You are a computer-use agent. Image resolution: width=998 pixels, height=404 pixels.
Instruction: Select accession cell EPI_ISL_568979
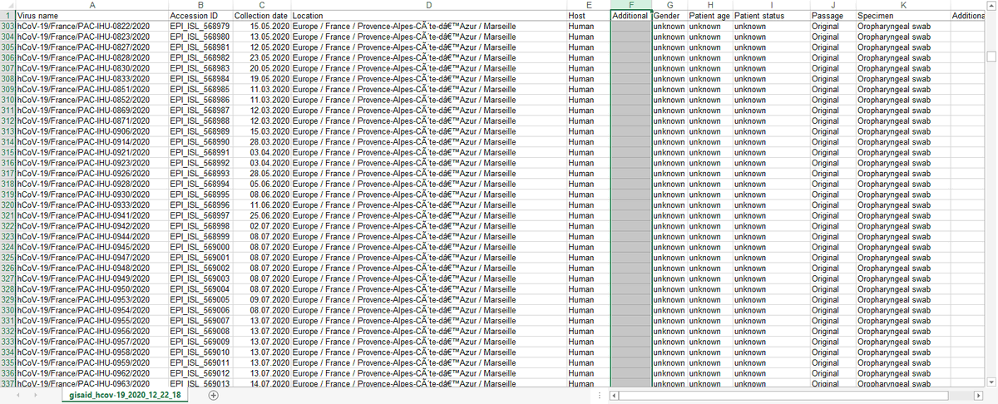(x=200, y=27)
